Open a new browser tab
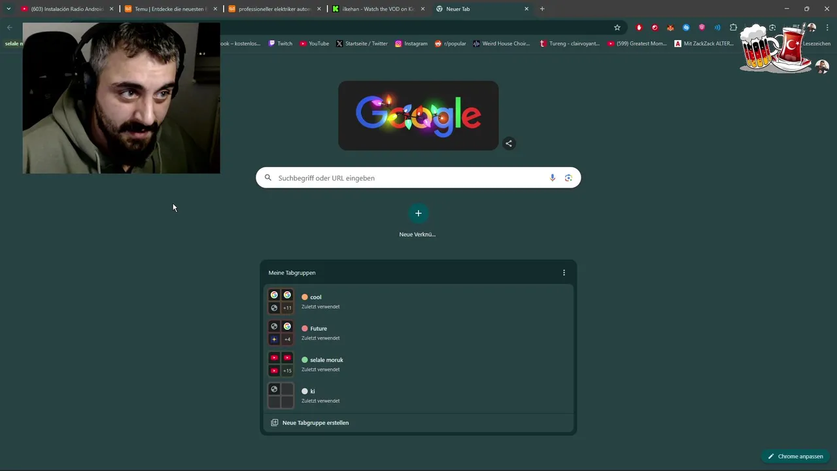This screenshot has height=471, width=837. (x=542, y=9)
